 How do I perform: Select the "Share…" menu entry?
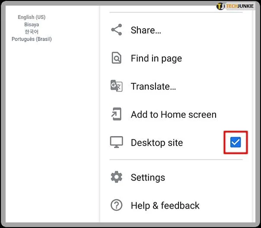coord(146,30)
